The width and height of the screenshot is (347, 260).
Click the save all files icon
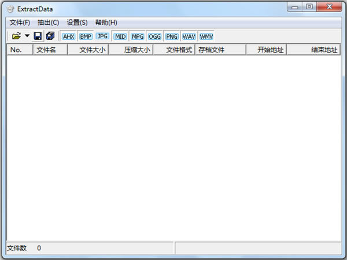coord(50,36)
